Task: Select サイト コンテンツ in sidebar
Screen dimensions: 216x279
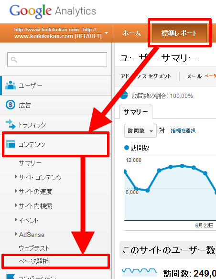Action: click(x=40, y=177)
